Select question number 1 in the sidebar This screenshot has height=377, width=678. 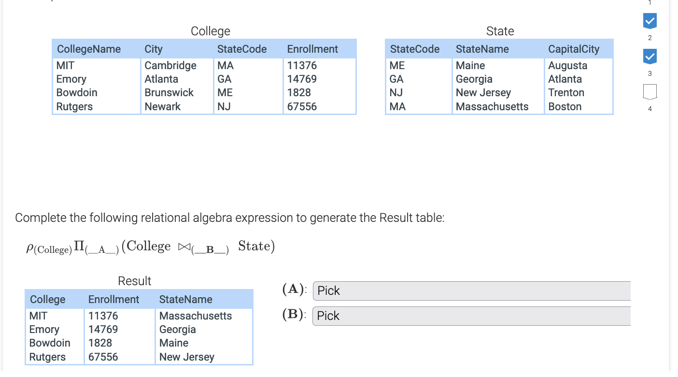650,3
